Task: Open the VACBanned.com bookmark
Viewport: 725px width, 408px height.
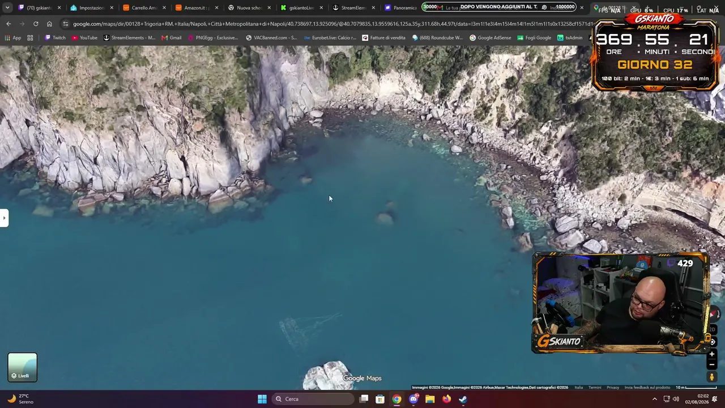Action: click(271, 38)
